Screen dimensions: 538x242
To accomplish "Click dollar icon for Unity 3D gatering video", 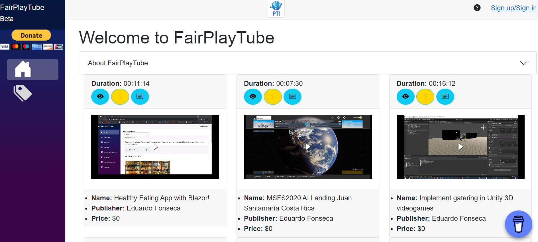I will (425, 97).
